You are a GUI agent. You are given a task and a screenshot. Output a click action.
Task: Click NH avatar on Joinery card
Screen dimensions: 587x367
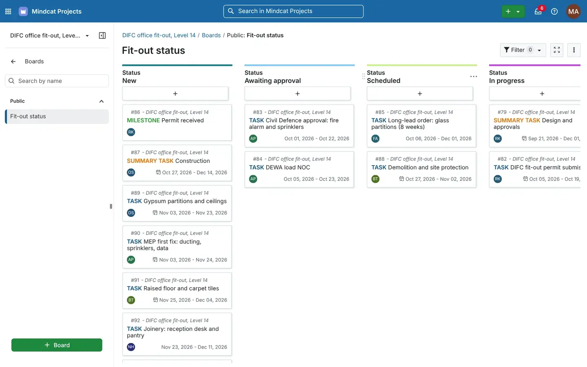coord(131,347)
